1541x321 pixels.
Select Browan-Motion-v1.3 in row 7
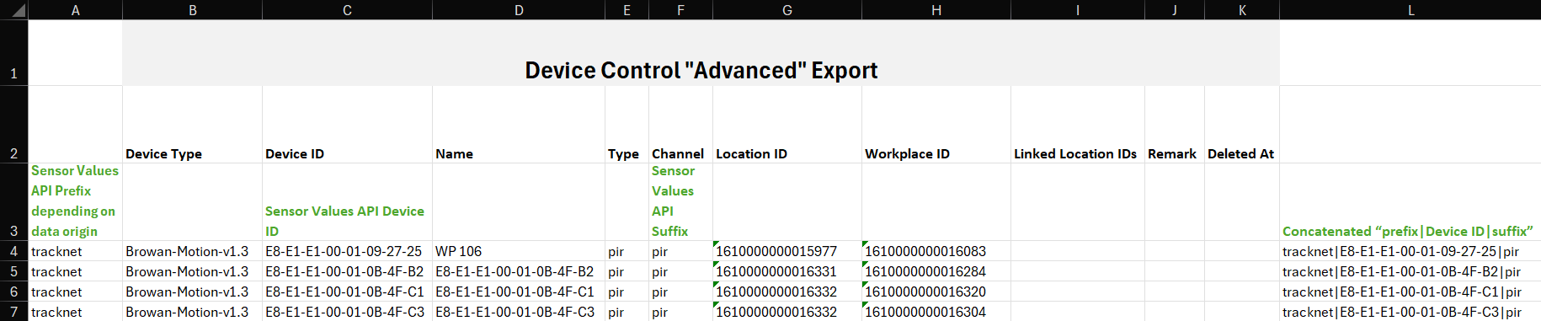tap(193, 312)
